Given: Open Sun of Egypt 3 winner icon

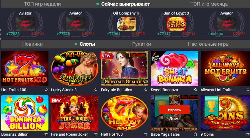Looking at the screenshot, I should pos(176,24).
